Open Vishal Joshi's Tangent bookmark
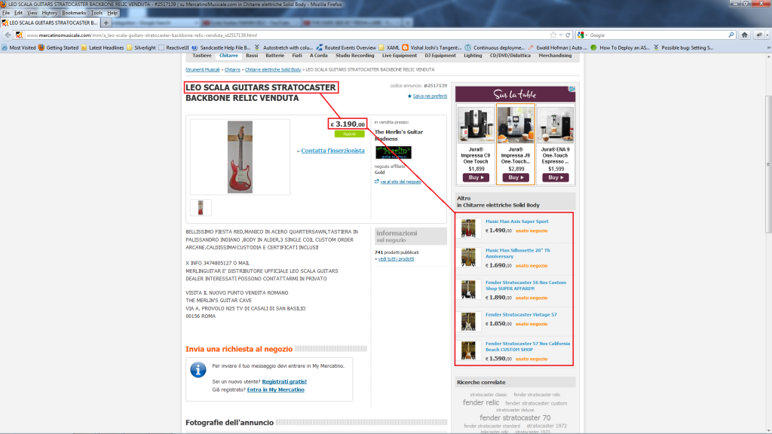 click(432, 47)
